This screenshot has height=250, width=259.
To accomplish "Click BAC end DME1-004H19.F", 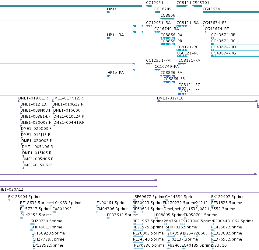I will point(69,123).
